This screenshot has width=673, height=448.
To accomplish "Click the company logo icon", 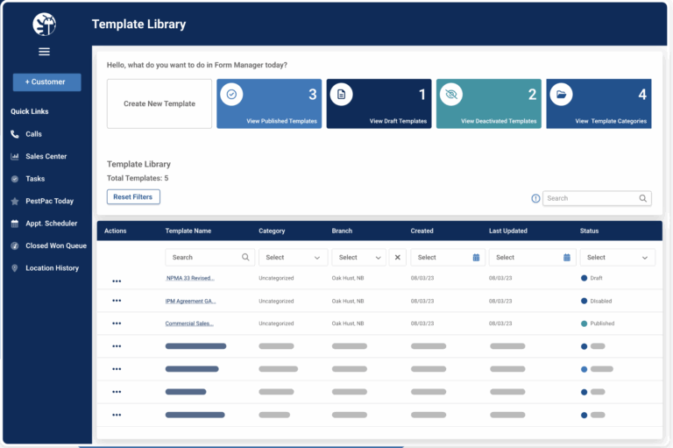I will coord(44,24).
